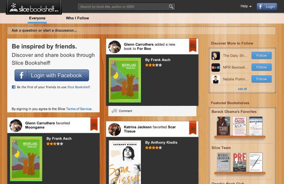Click the see all link
Screen dimensions: 284x184
tap(242, 89)
